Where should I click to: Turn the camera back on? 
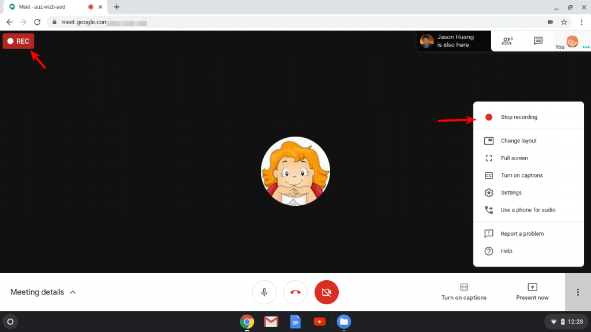327,292
